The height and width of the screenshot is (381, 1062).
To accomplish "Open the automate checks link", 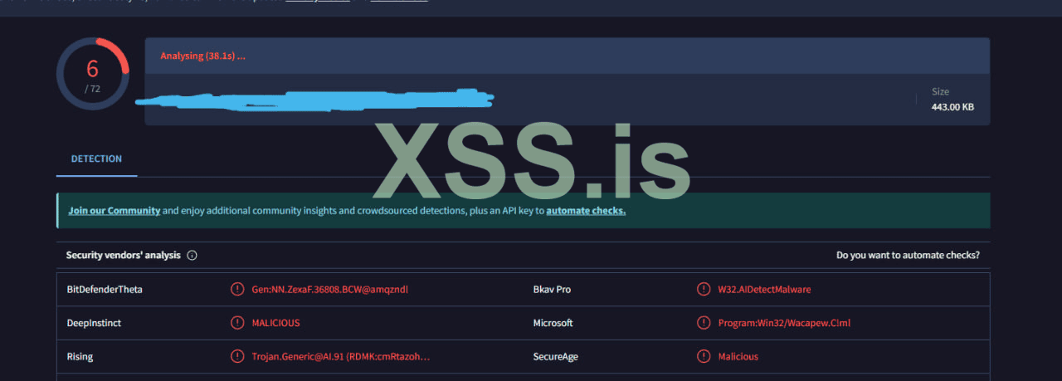I will (x=586, y=211).
